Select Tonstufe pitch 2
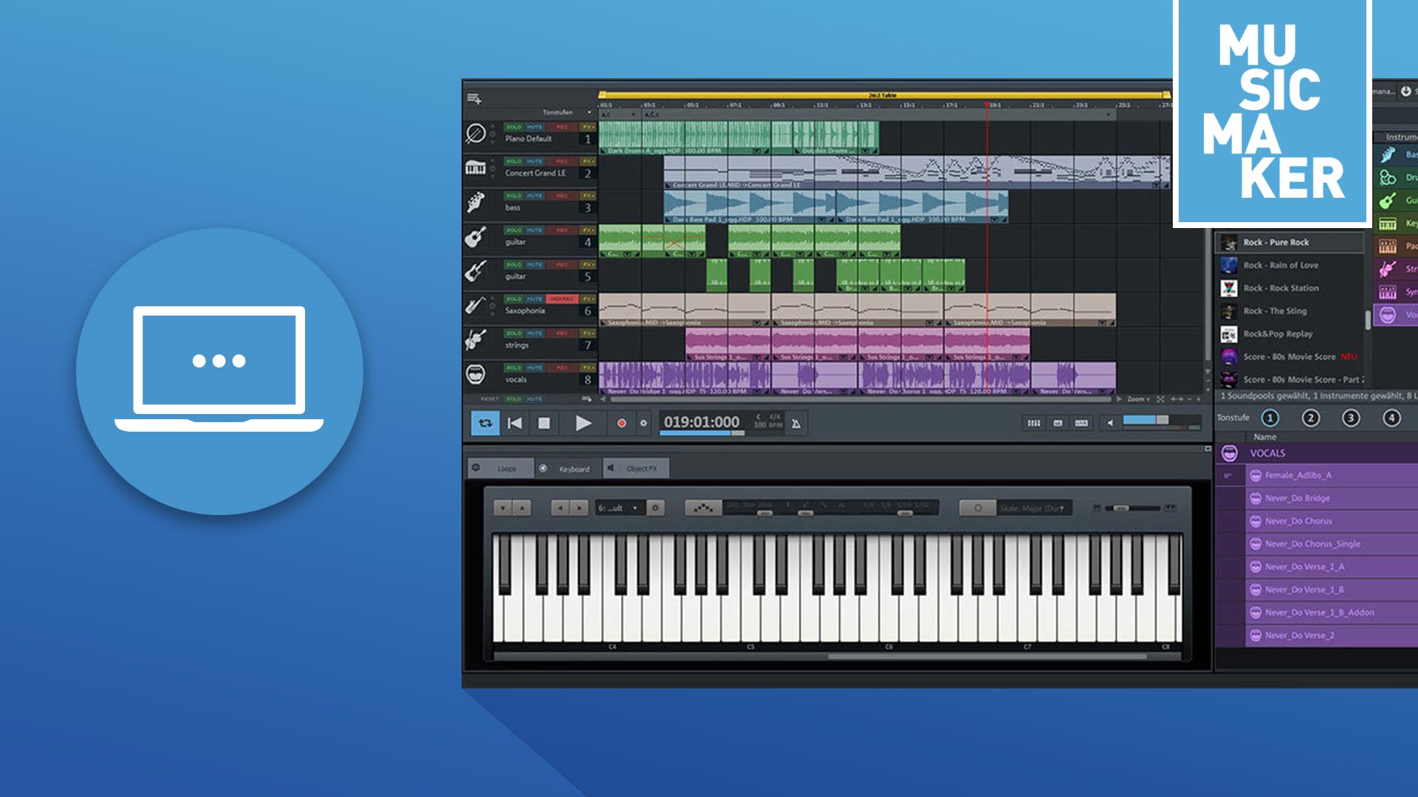 point(1311,418)
